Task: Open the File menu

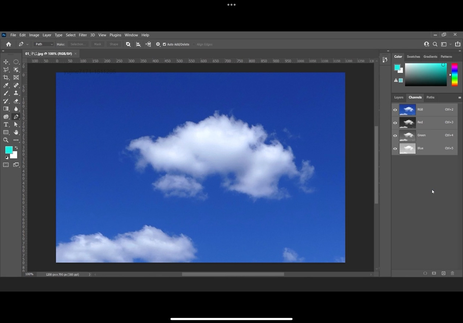Action: 13,35
